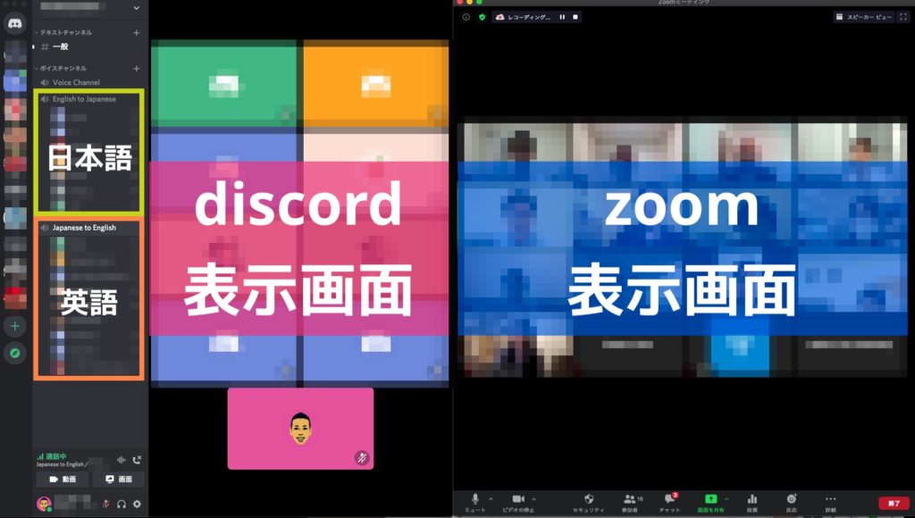The width and height of the screenshot is (915, 518).
Task: Turn on Discord camera with 動画
Action: (x=63, y=479)
